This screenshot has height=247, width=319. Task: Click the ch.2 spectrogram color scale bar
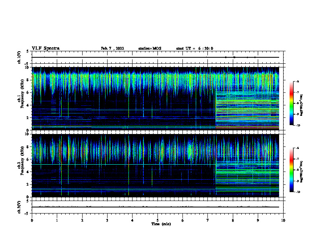tap(291, 170)
